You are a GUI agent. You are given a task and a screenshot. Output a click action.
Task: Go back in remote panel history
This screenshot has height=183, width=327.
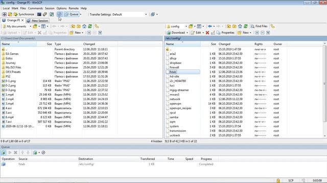[210, 26]
